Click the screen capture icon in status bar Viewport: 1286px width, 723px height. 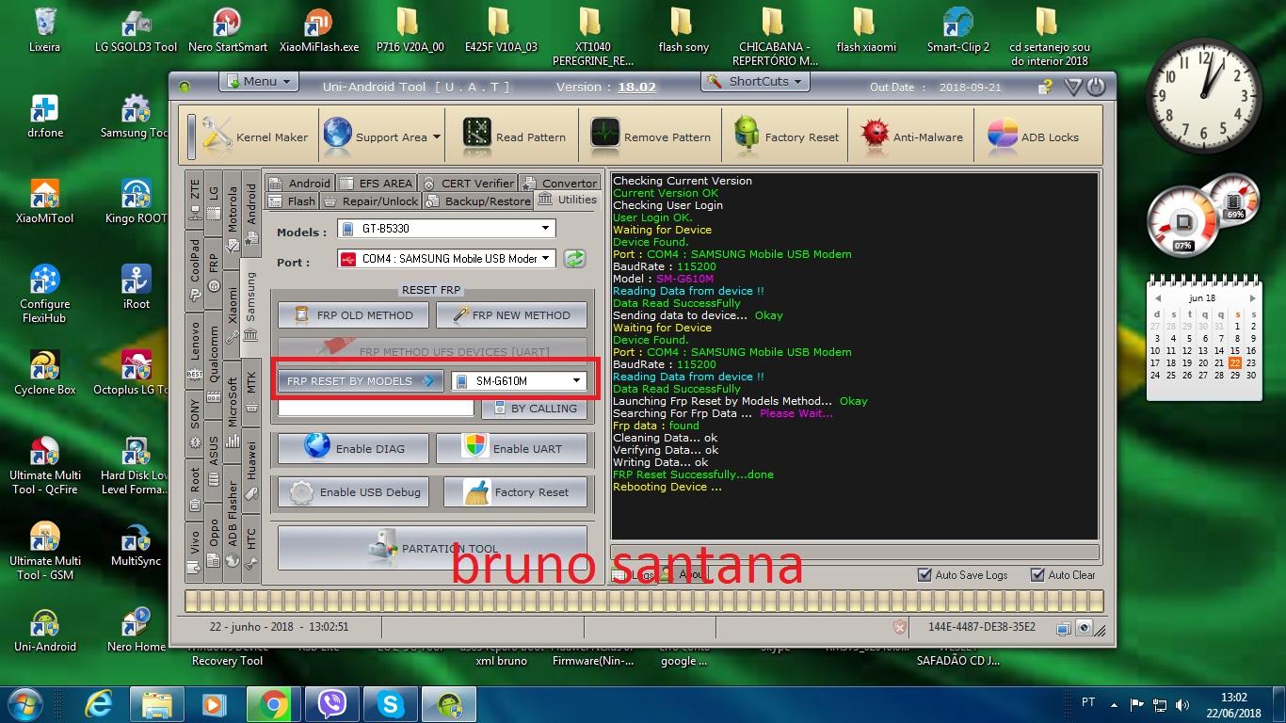[x=1084, y=628]
